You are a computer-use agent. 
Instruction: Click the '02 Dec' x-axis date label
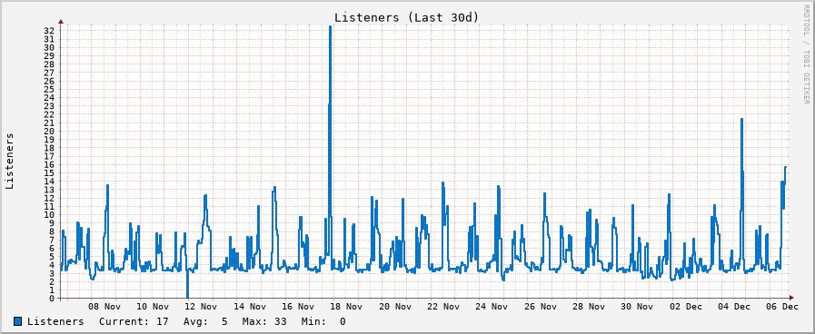tap(686, 307)
